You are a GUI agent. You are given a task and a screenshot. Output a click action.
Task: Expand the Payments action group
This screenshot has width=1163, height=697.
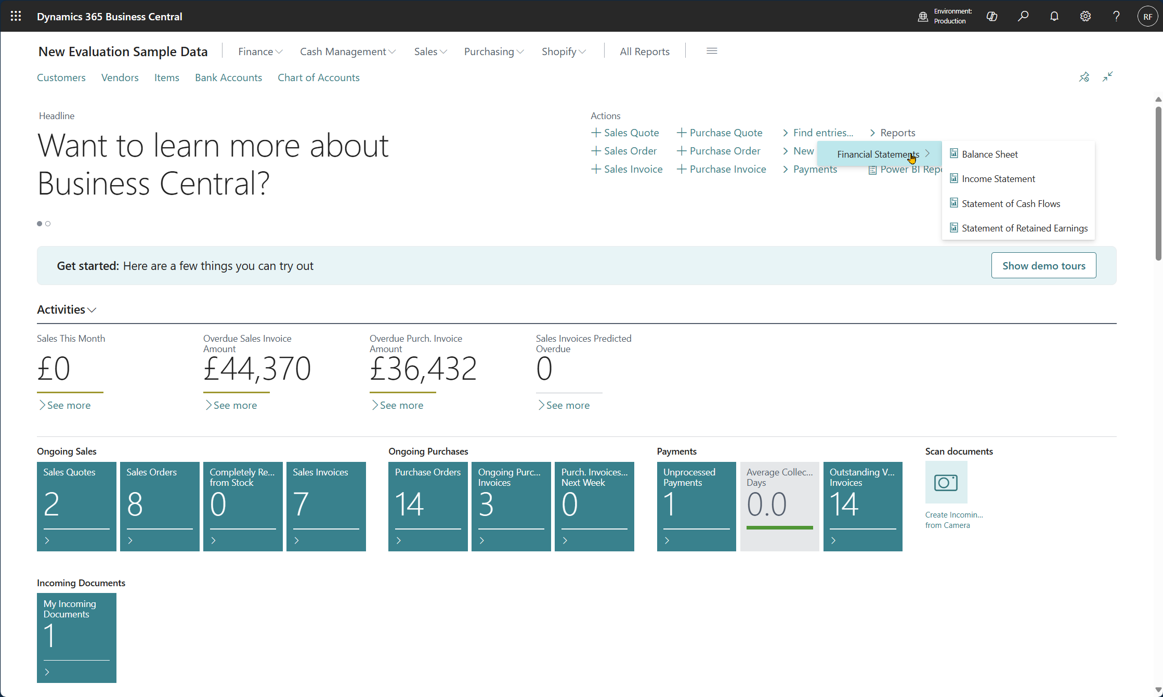[810, 169]
